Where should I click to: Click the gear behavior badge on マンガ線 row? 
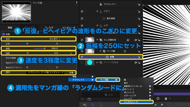[125, 51]
